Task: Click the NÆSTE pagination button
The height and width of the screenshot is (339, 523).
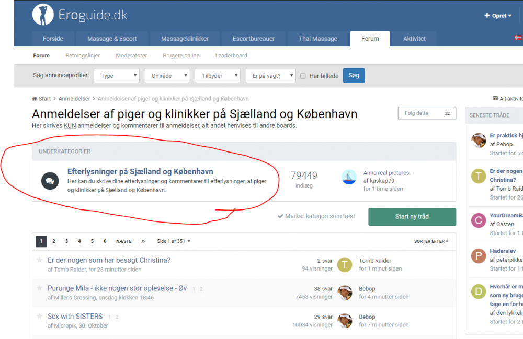Action: tap(124, 241)
